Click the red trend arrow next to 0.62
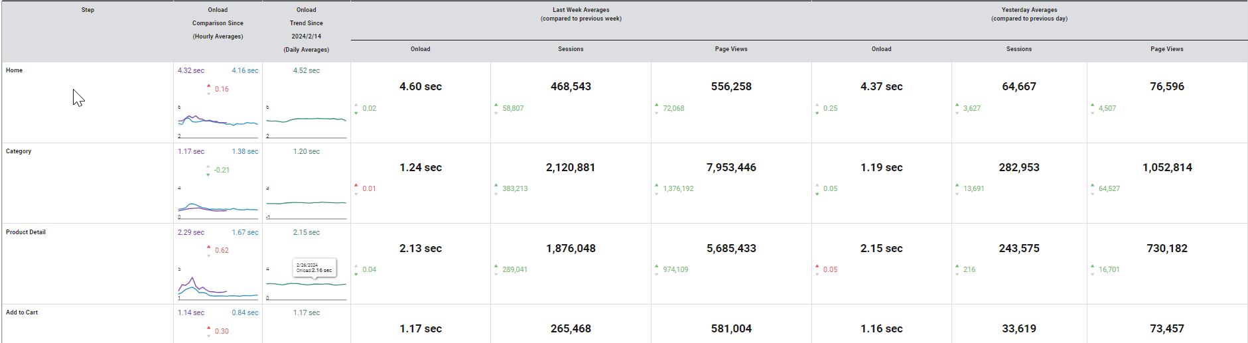The width and height of the screenshot is (1248, 343). pyautogui.click(x=209, y=247)
